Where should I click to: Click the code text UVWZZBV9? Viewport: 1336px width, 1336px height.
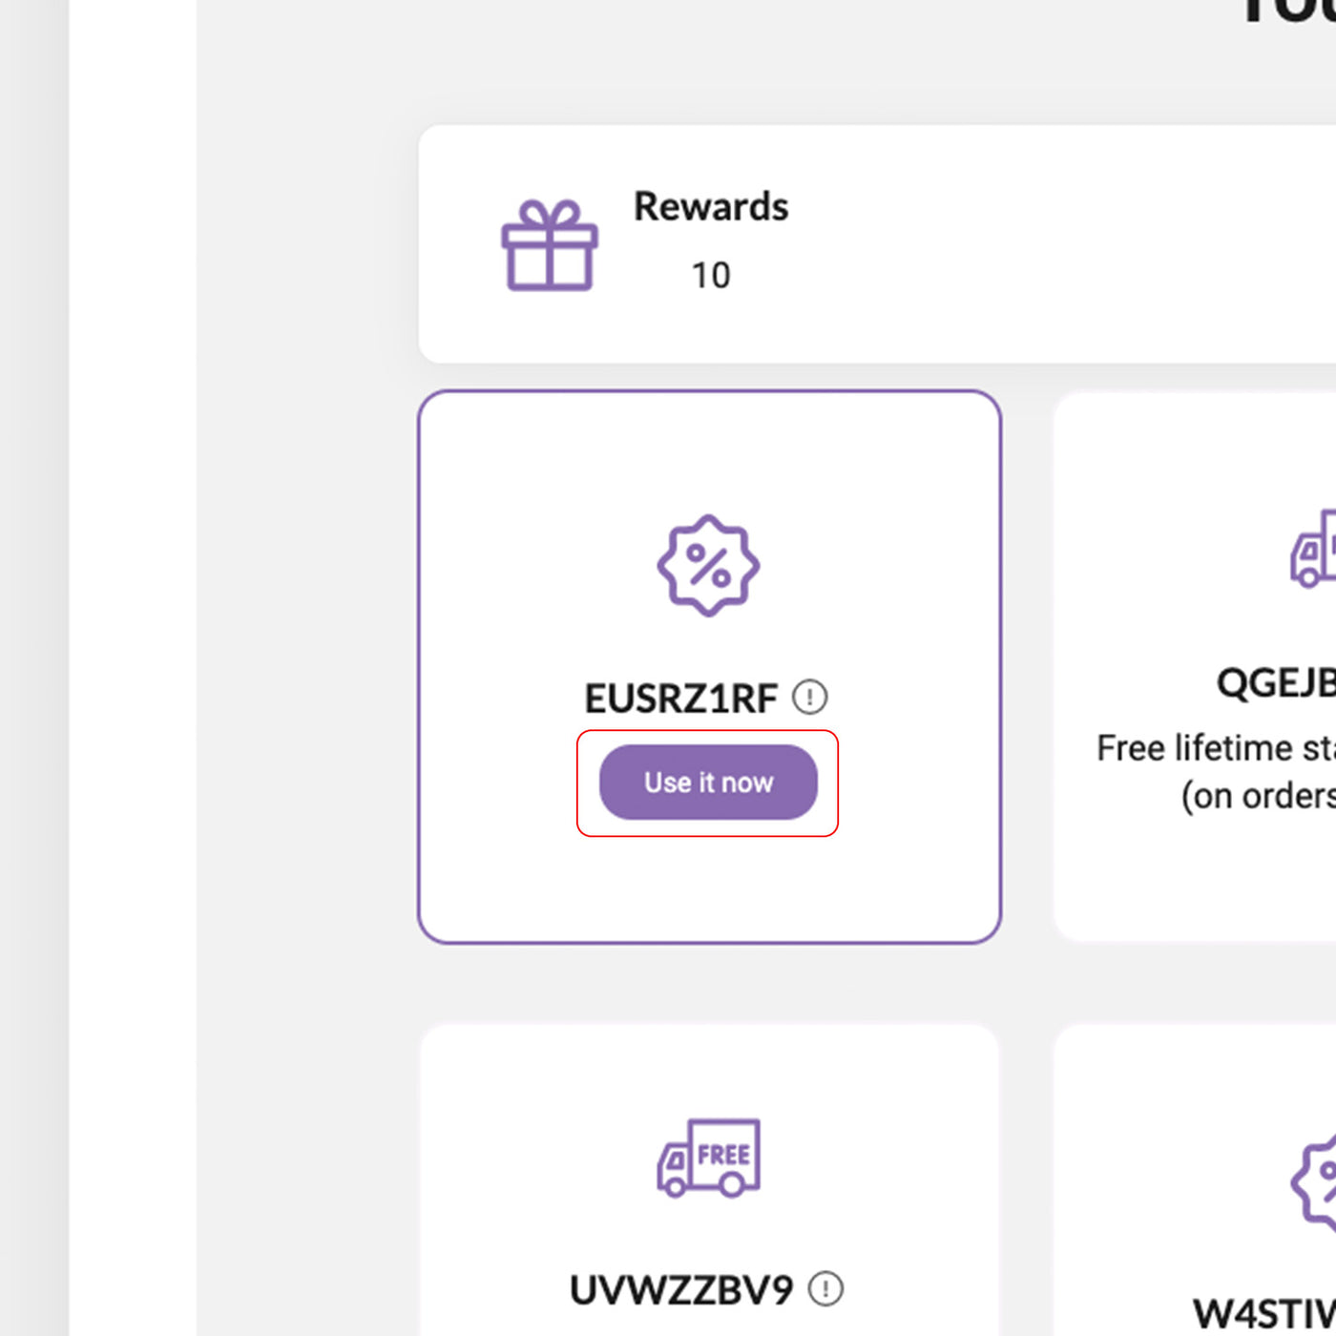coord(680,1287)
